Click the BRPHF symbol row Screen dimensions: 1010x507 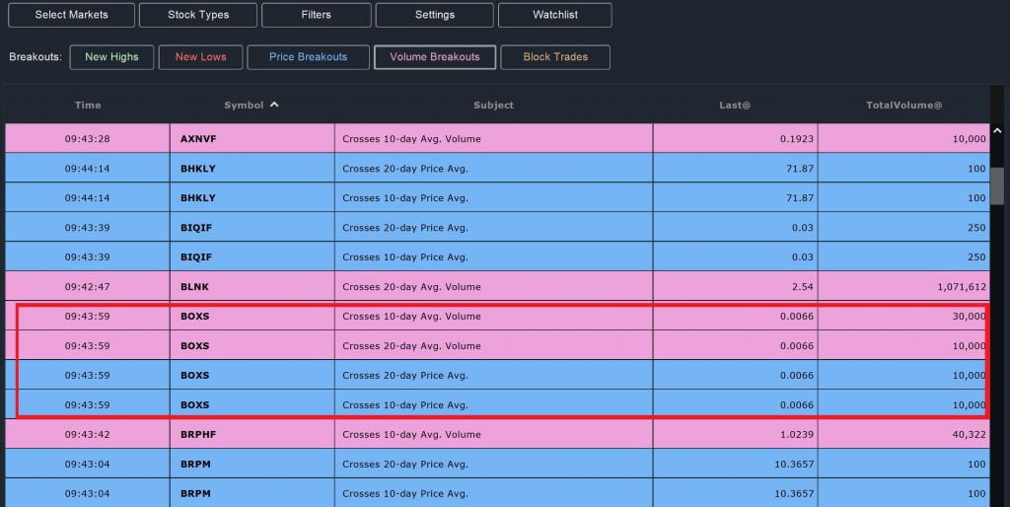tap(198, 435)
